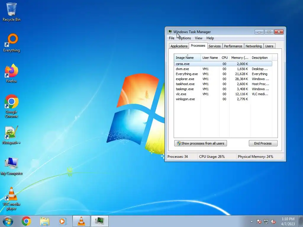Click the 28,364 K memory value
Viewport: 303px width, 227px height.
pyautogui.click(x=241, y=79)
